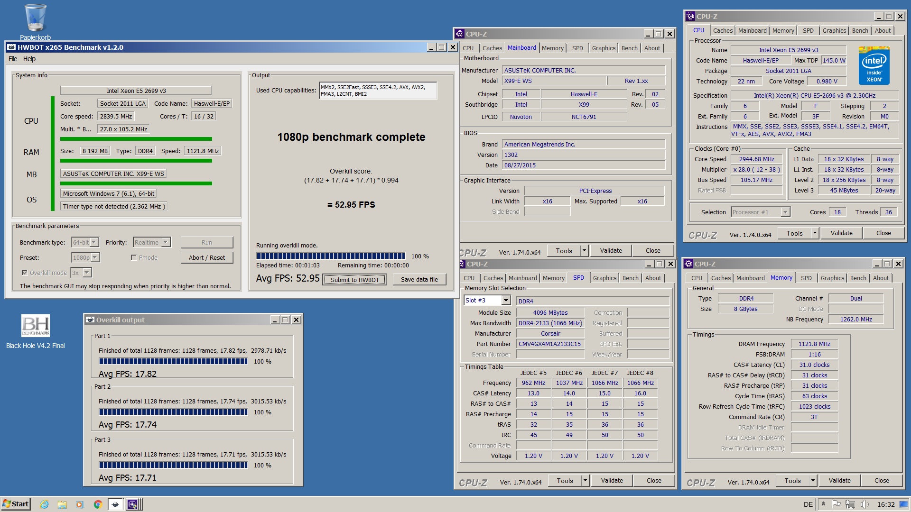Click Validate in CPU-Z SPD window
This screenshot has height=512, width=911.
(x=612, y=481)
